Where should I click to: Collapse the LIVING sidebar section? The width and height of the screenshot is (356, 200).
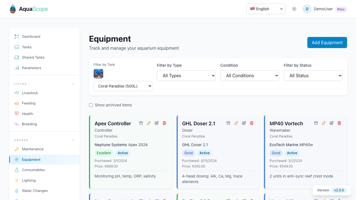(73, 84)
